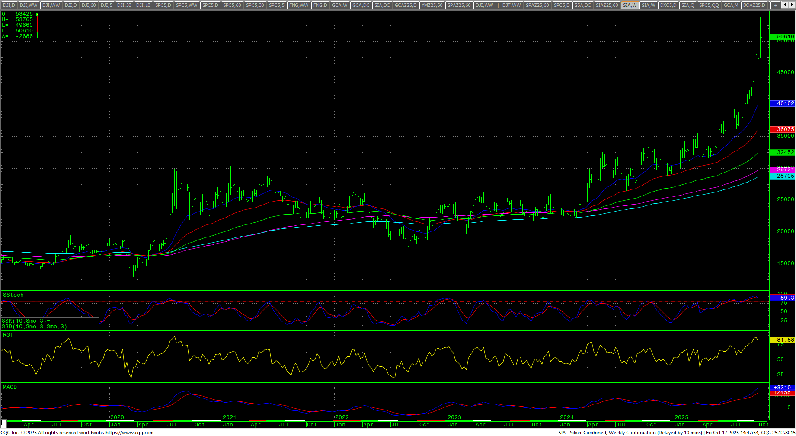Screen dimensions: 796x436
Task: Select the RSI study label
Action: click(8, 335)
